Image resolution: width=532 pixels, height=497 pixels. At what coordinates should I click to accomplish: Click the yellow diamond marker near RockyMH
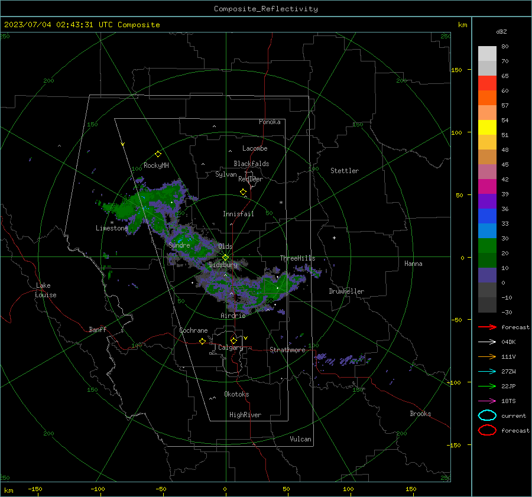coord(158,154)
